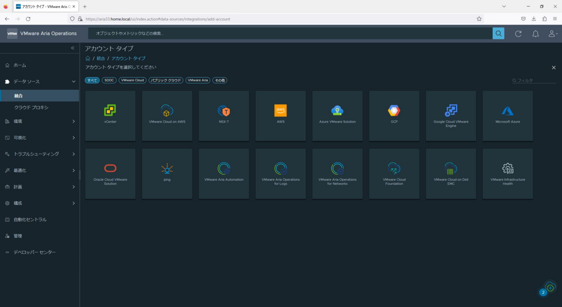The width and height of the screenshot is (562, 307).
Task: Select Google Cloud VMware Engine tile
Action: coord(451,116)
